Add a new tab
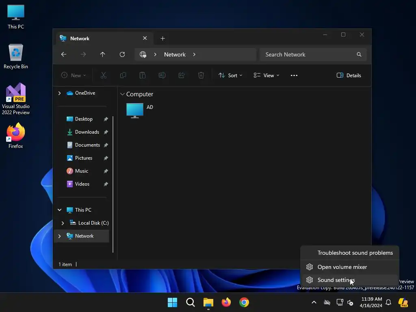416x312 pixels. (162, 39)
